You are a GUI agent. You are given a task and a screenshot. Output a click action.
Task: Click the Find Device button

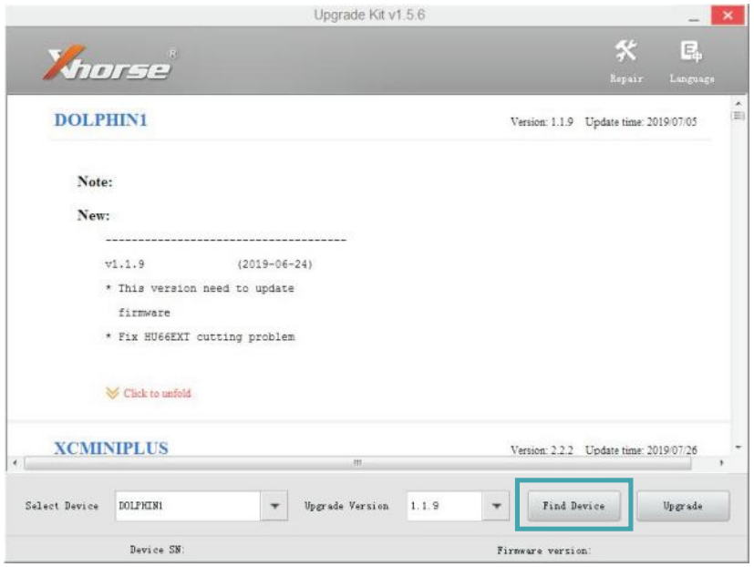[x=573, y=505]
